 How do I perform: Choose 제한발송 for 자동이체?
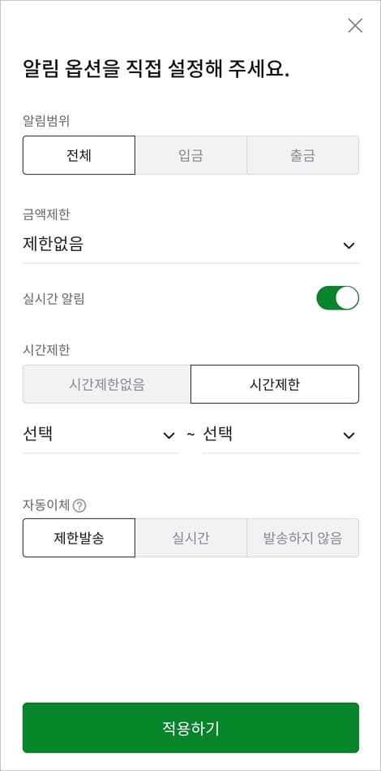pos(79,538)
